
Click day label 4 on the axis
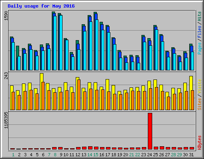(x=31, y=155)
